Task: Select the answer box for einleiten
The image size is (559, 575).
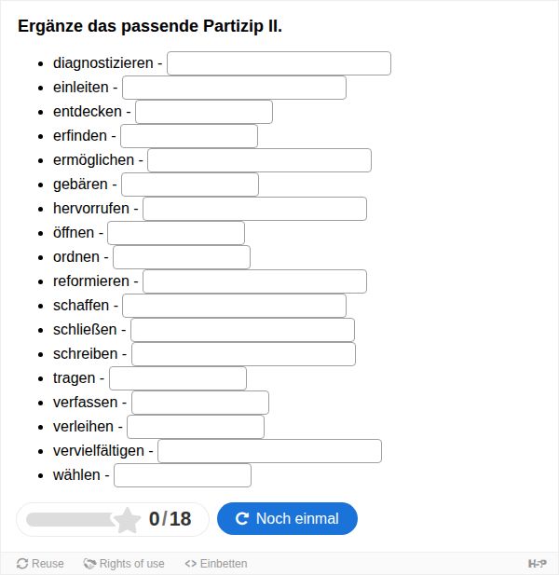Action: click(x=234, y=88)
